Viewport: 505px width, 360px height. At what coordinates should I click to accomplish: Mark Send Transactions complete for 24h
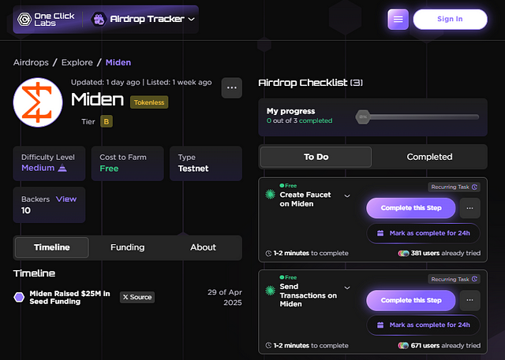pyautogui.click(x=423, y=325)
